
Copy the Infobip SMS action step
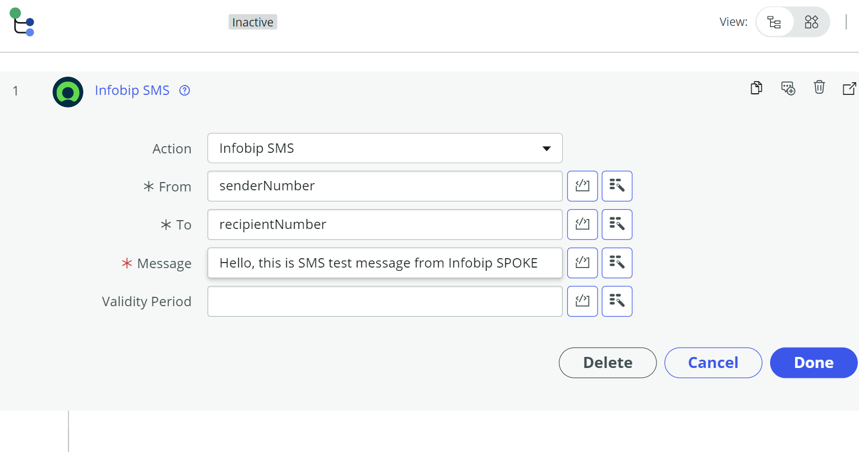point(756,88)
